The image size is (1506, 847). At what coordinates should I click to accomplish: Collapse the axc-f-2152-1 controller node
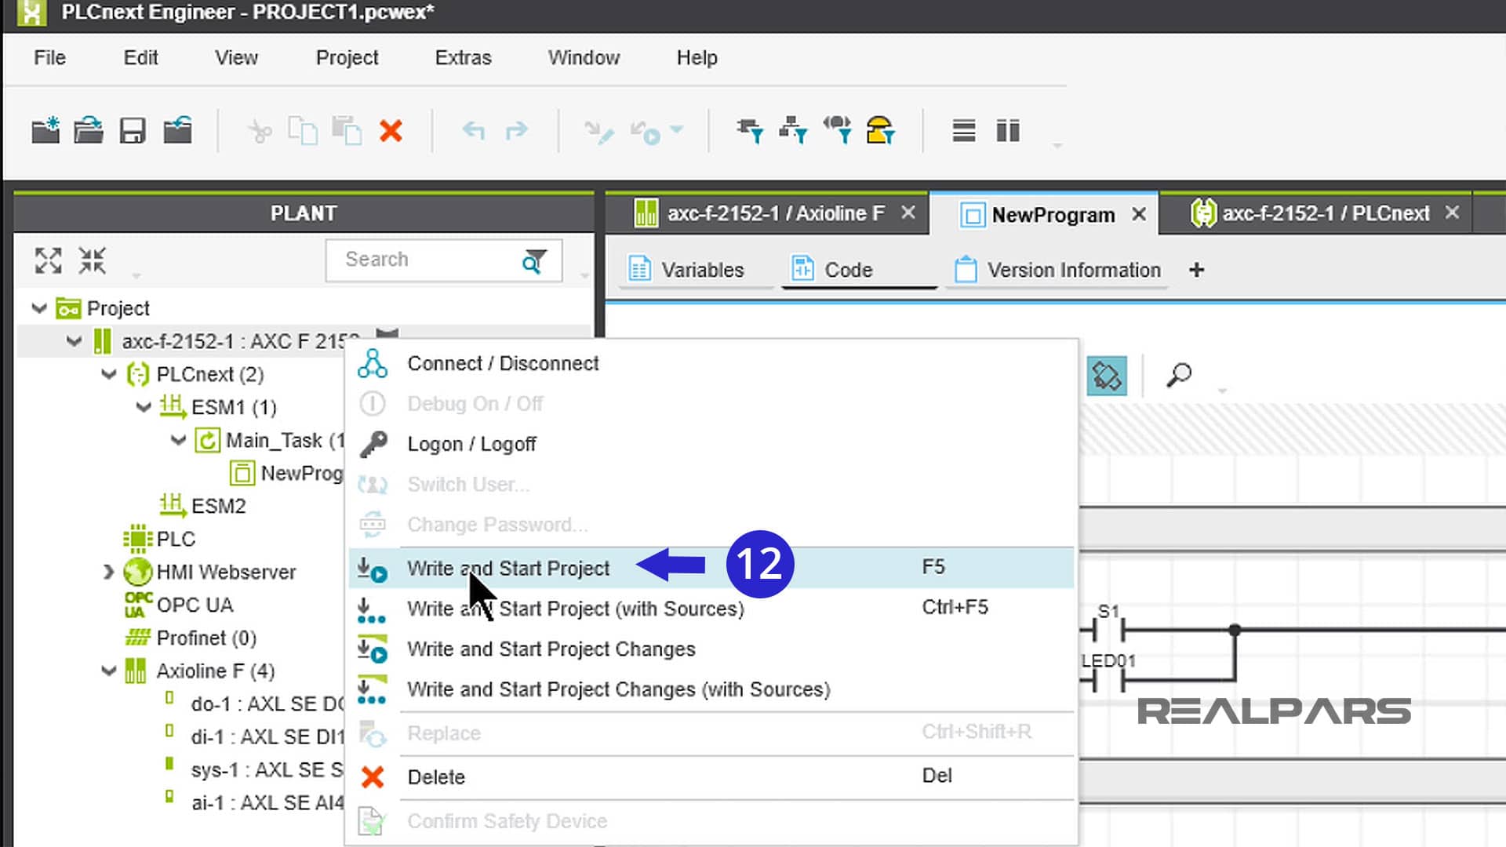tap(74, 341)
